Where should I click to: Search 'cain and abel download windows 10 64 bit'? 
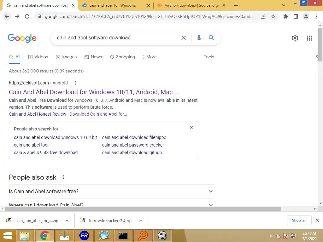tap(56, 137)
